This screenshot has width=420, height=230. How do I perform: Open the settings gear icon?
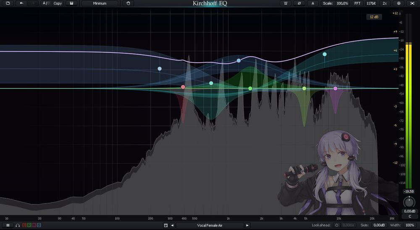[x=399, y=3]
